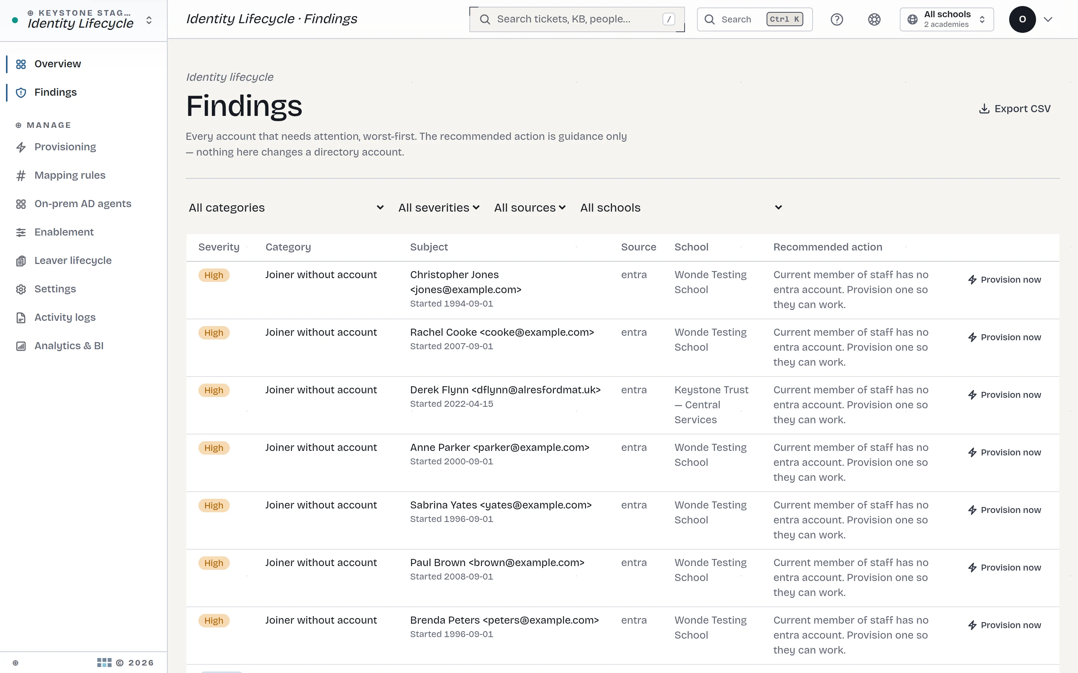Click the Leaver lifecycle clipboard icon
The width and height of the screenshot is (1078, 673).
(x=21, y=261)
